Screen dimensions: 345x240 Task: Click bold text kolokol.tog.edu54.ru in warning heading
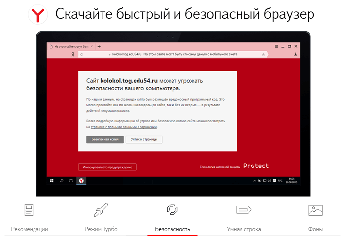tap(129, 81)
